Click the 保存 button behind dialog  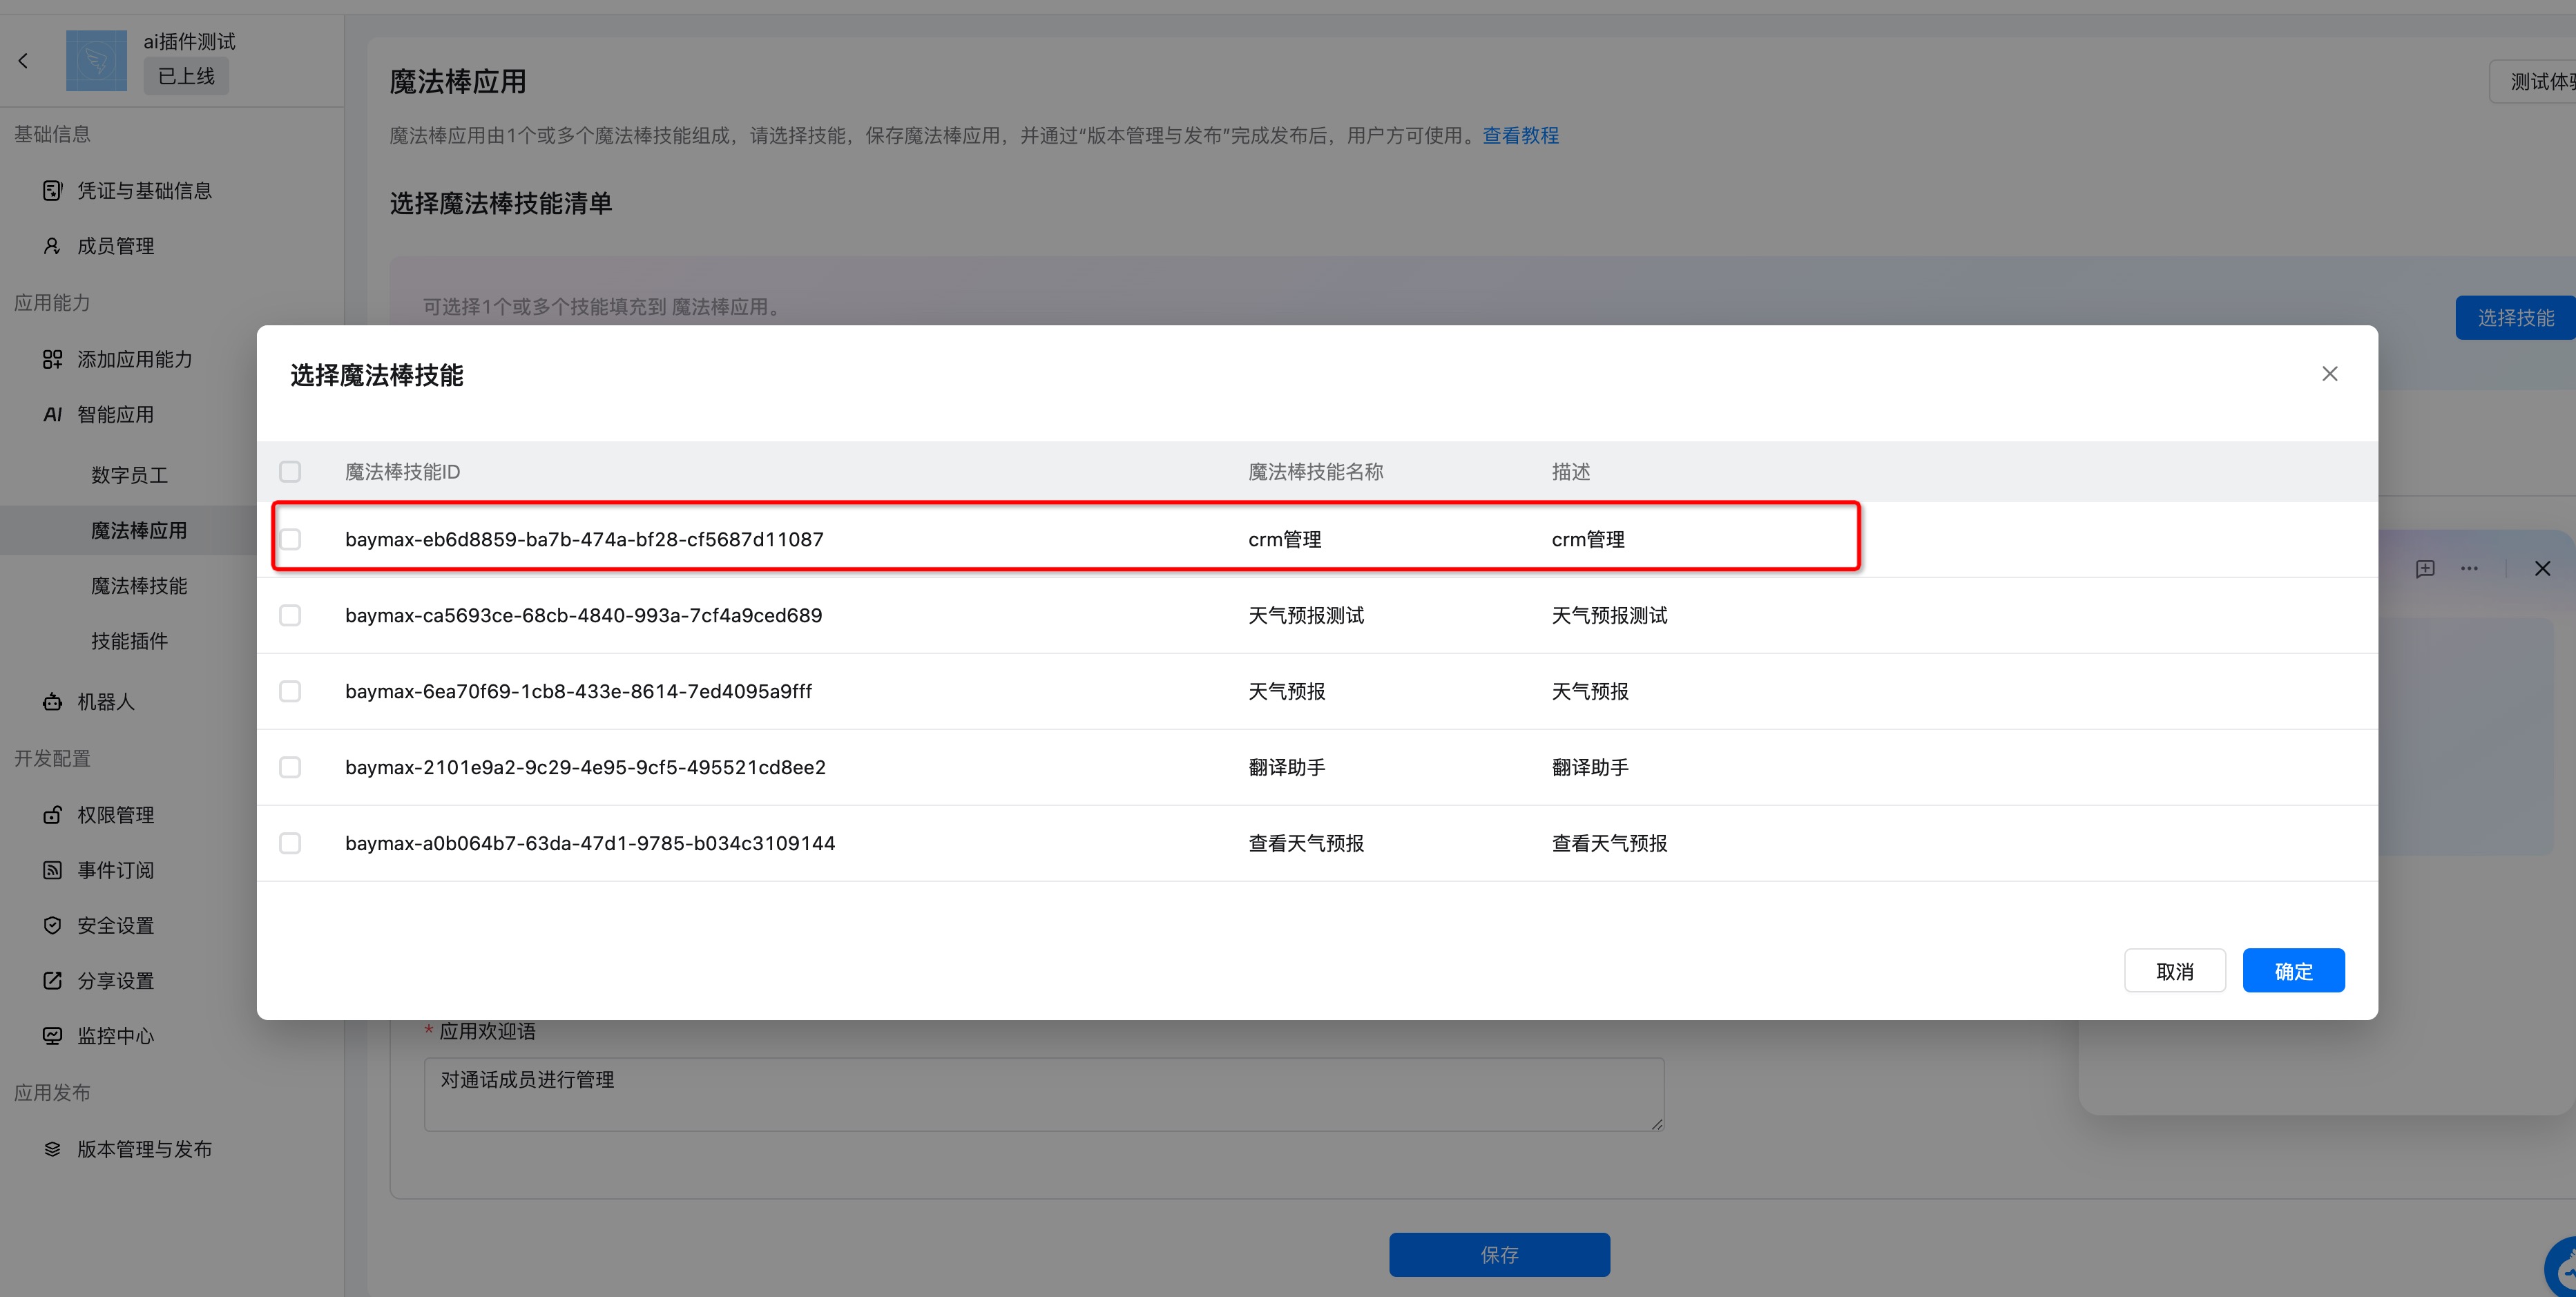pos(1499,1254)
